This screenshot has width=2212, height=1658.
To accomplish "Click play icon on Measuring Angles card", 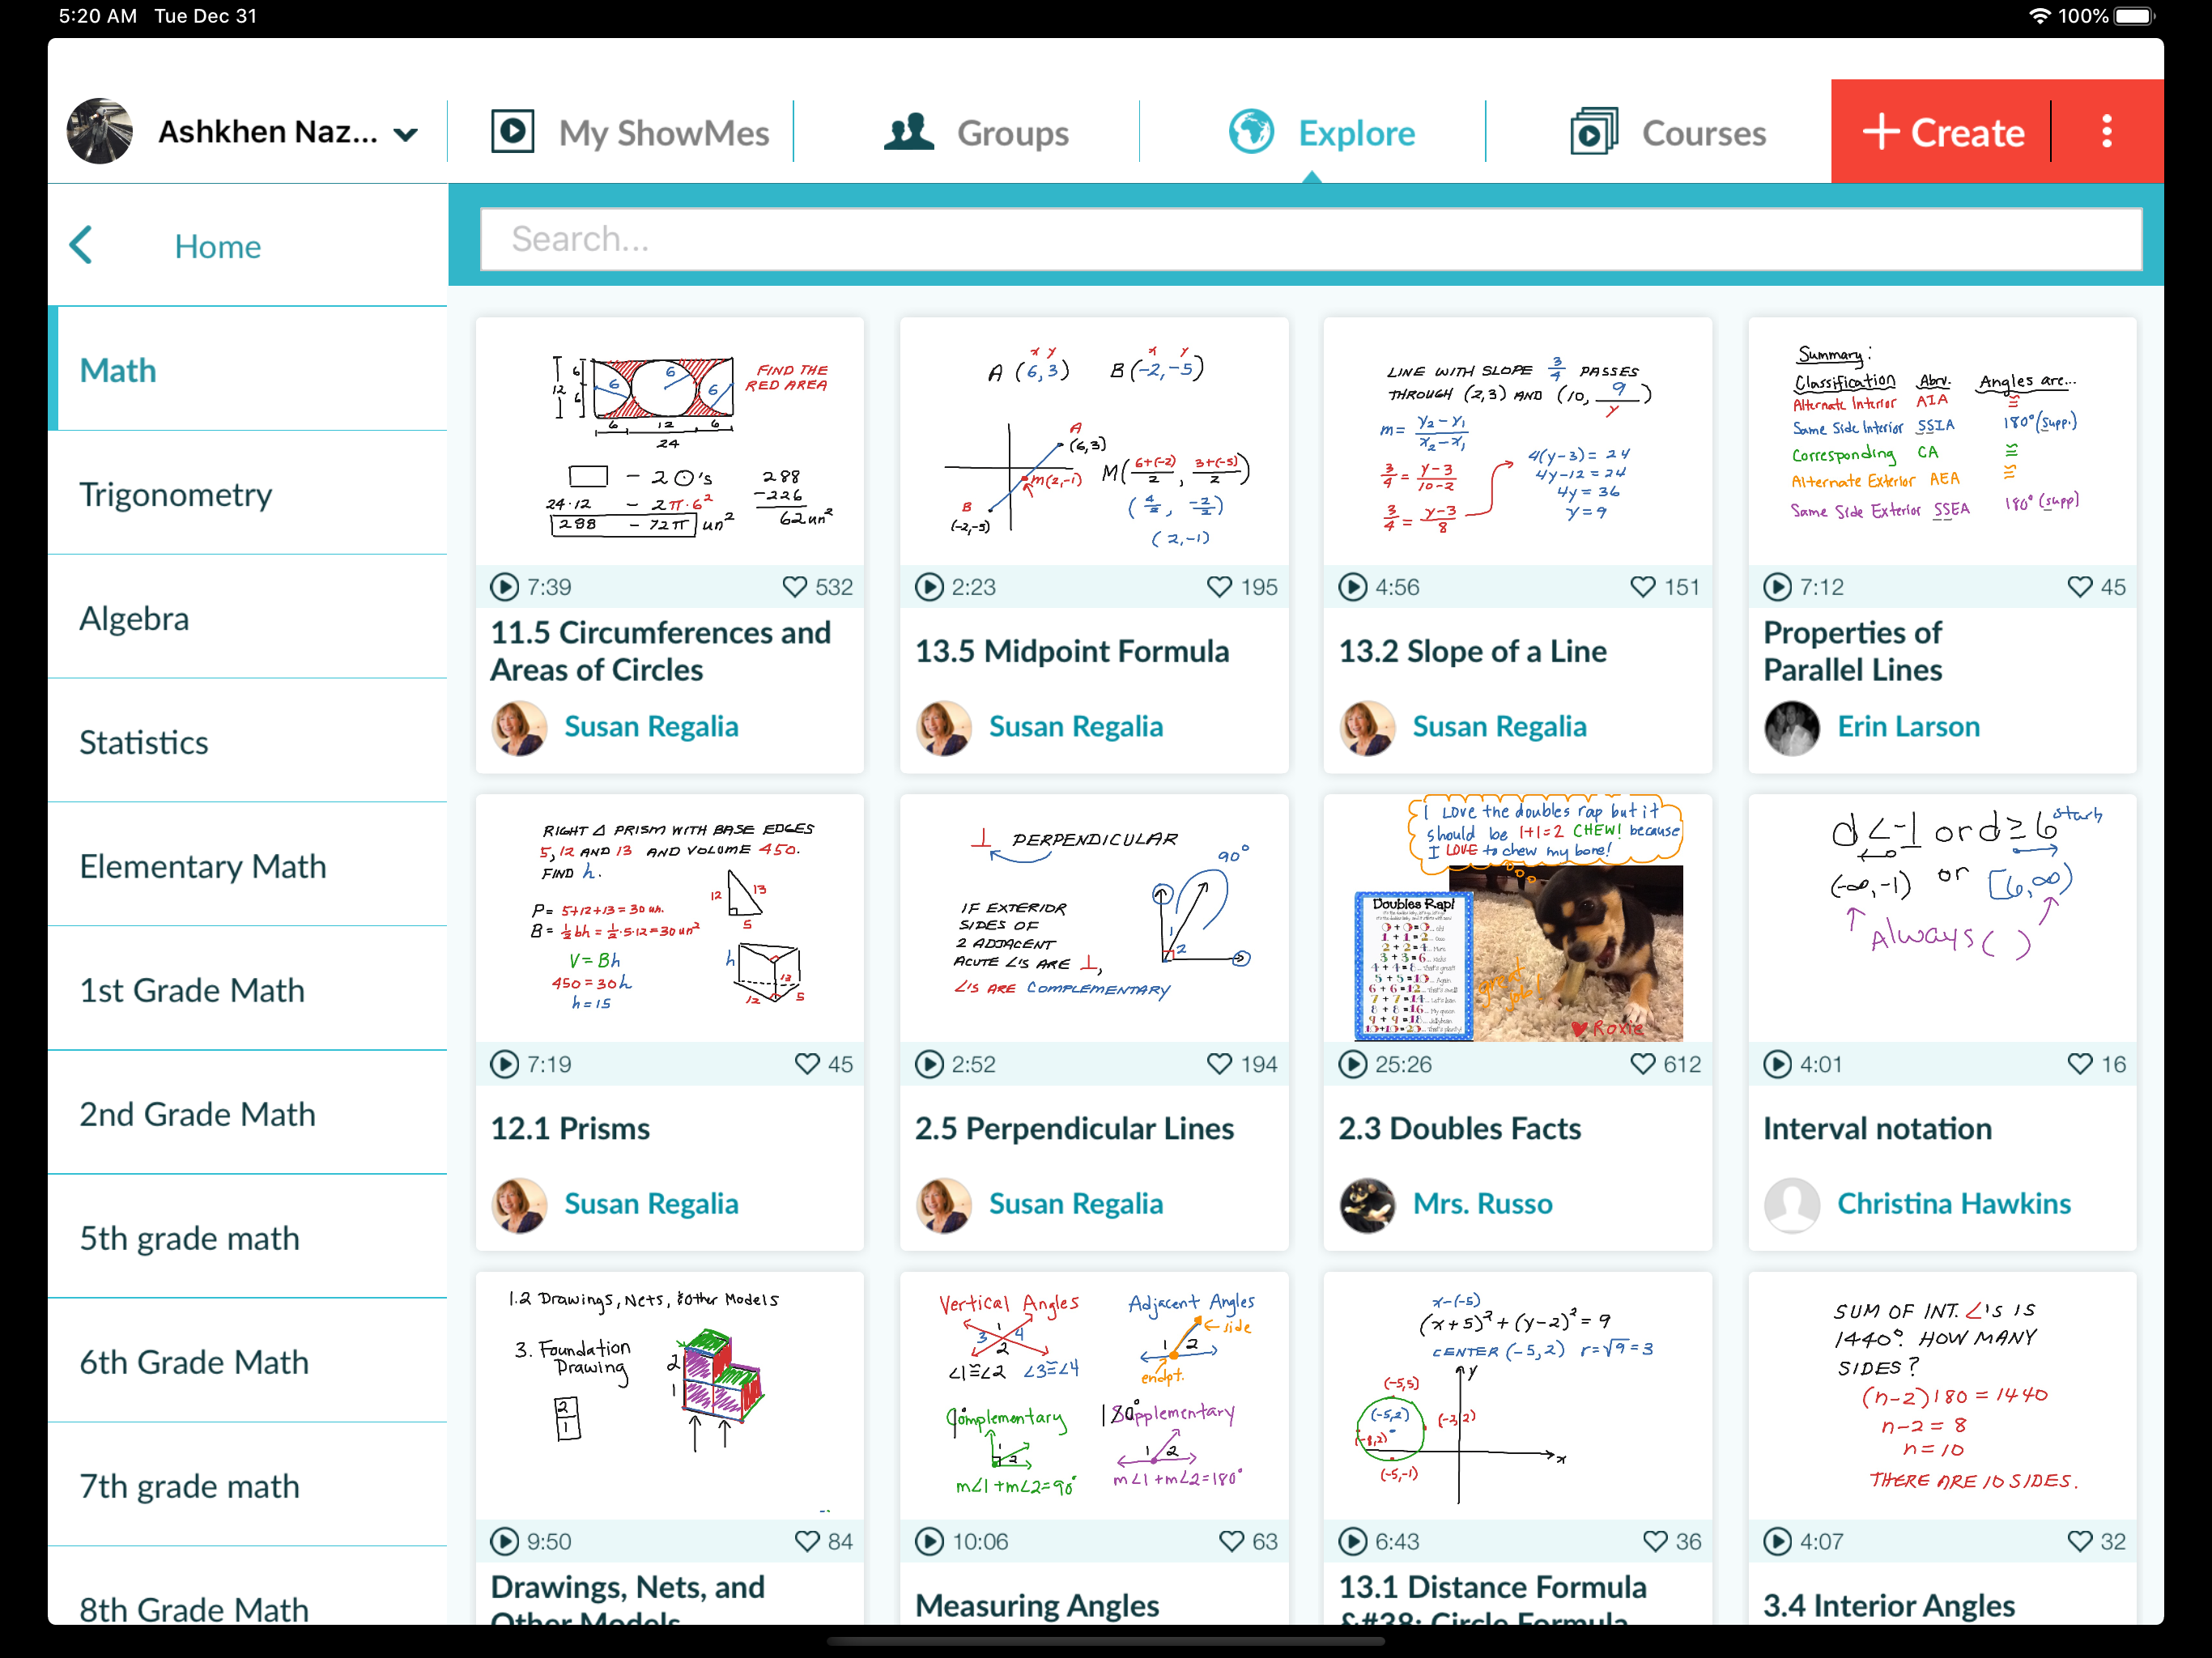I will 929,1541.
